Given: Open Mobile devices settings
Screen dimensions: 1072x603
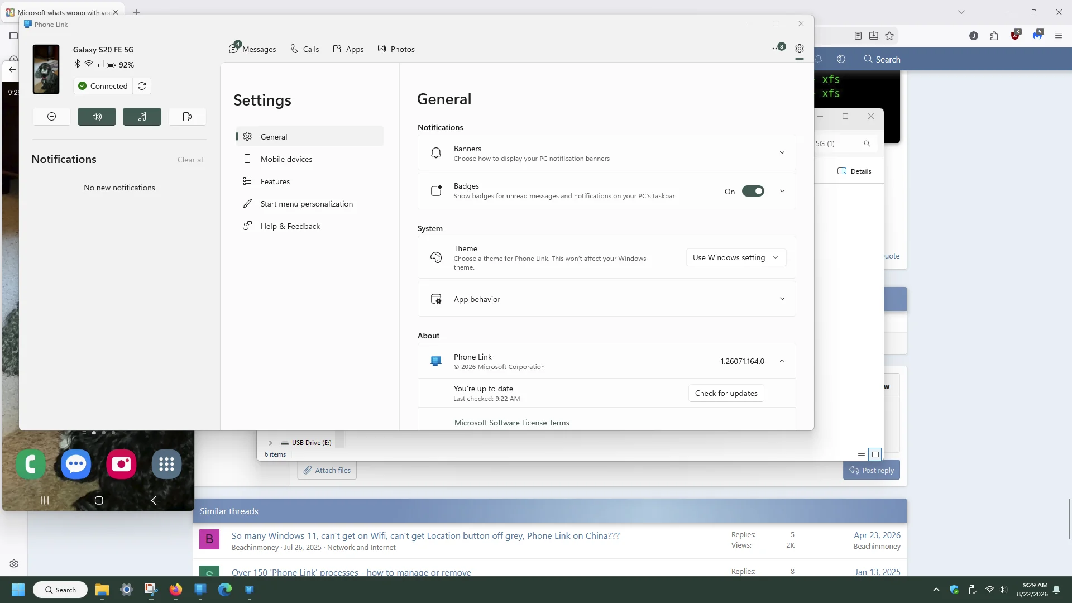Looking at the screenshot, I should [309, 159].
